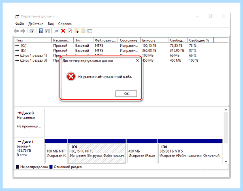Sort by the Тип column header
This screenshot has height=191, width=243.
tap(83, 40)
